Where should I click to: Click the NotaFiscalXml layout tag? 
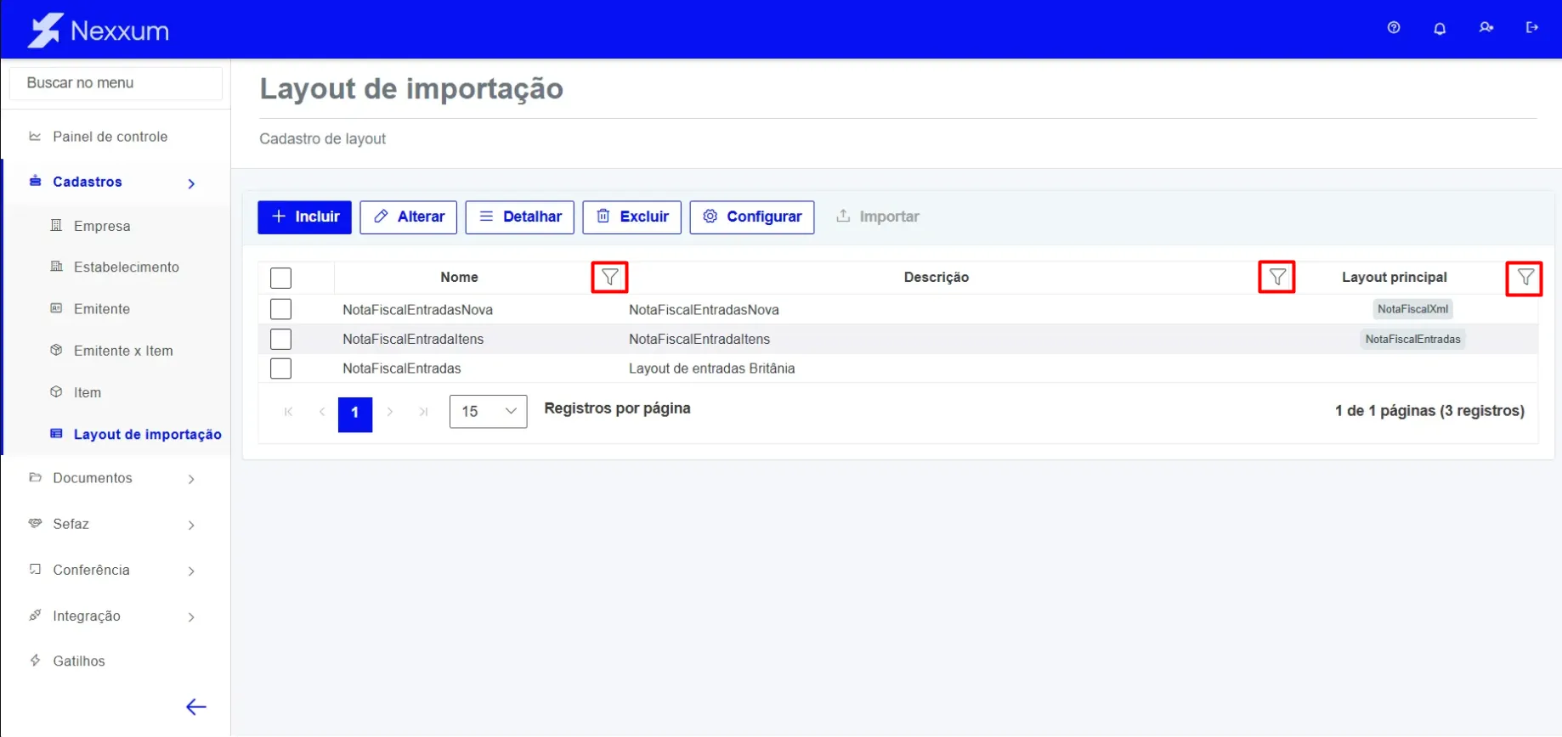(1412, 309)
